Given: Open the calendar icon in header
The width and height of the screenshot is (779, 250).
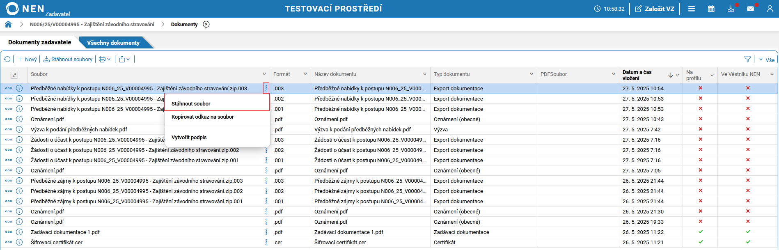Looking at the screenshot, I should coord(711,9).
